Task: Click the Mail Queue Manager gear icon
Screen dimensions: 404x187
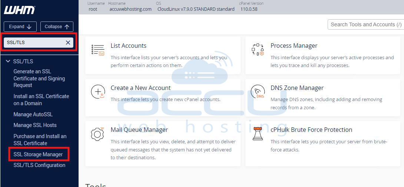Action: (x=97, y=134)
